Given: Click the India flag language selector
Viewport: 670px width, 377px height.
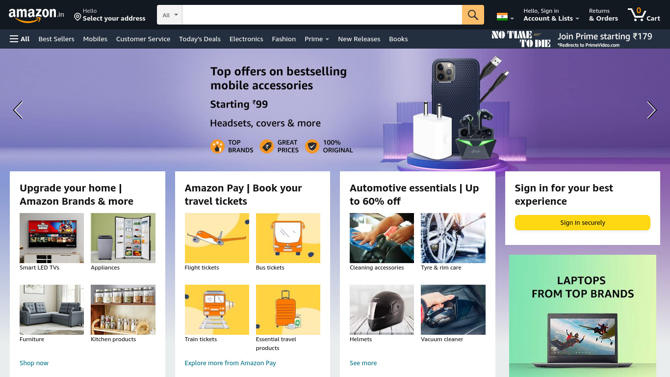Looking at the screenshot, I should pyautogui.click(x=505, y=17).
